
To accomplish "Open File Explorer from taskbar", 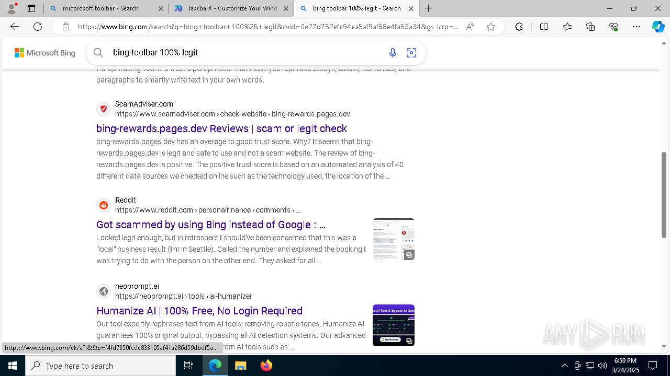I will (x=240, y=366).
